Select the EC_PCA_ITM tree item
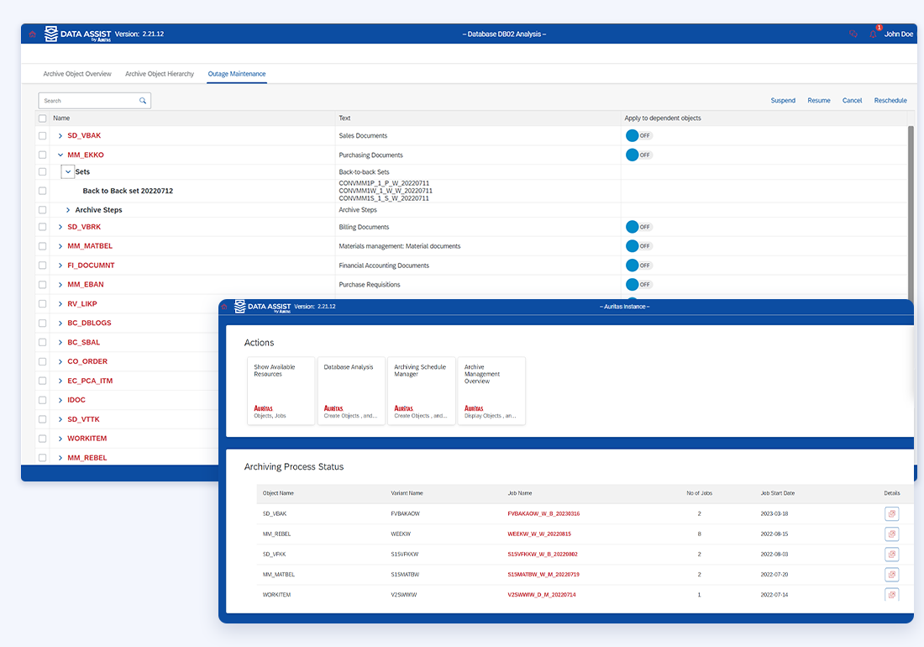This screenshot has width=924, height=647. 90,381
